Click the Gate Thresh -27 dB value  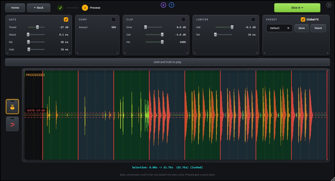[64, 27]
